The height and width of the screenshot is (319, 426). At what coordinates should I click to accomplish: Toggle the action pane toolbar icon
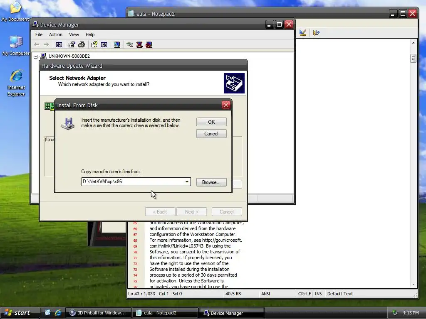coord(104,44)
